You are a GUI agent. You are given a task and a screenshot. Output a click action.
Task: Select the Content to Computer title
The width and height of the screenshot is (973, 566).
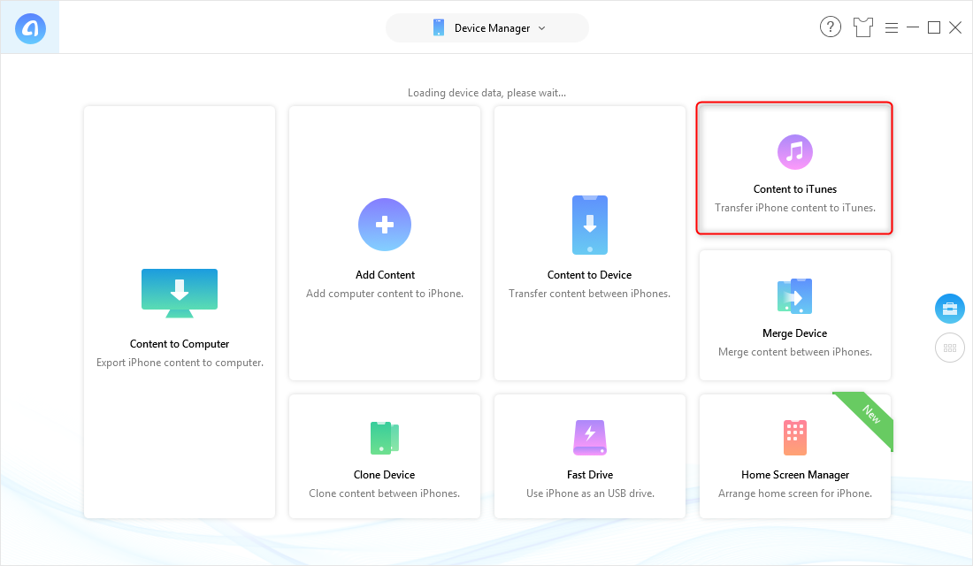point(180,344)
